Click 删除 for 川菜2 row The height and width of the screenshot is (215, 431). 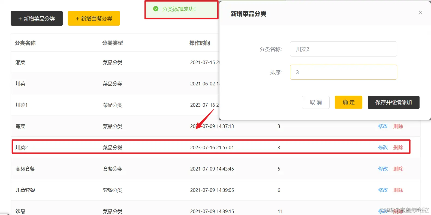click(x=398, y=148)
